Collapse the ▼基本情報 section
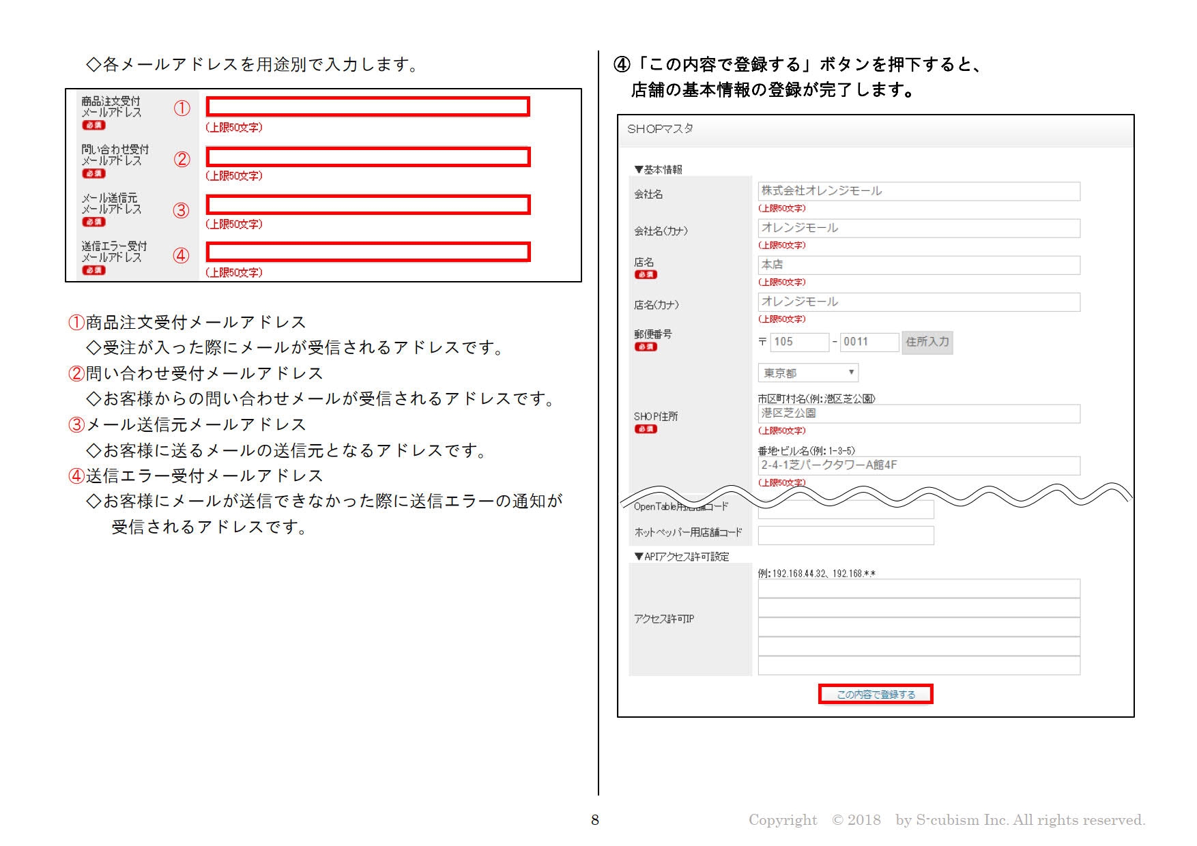The image size is (1197, 846). [x=658, y=169]
